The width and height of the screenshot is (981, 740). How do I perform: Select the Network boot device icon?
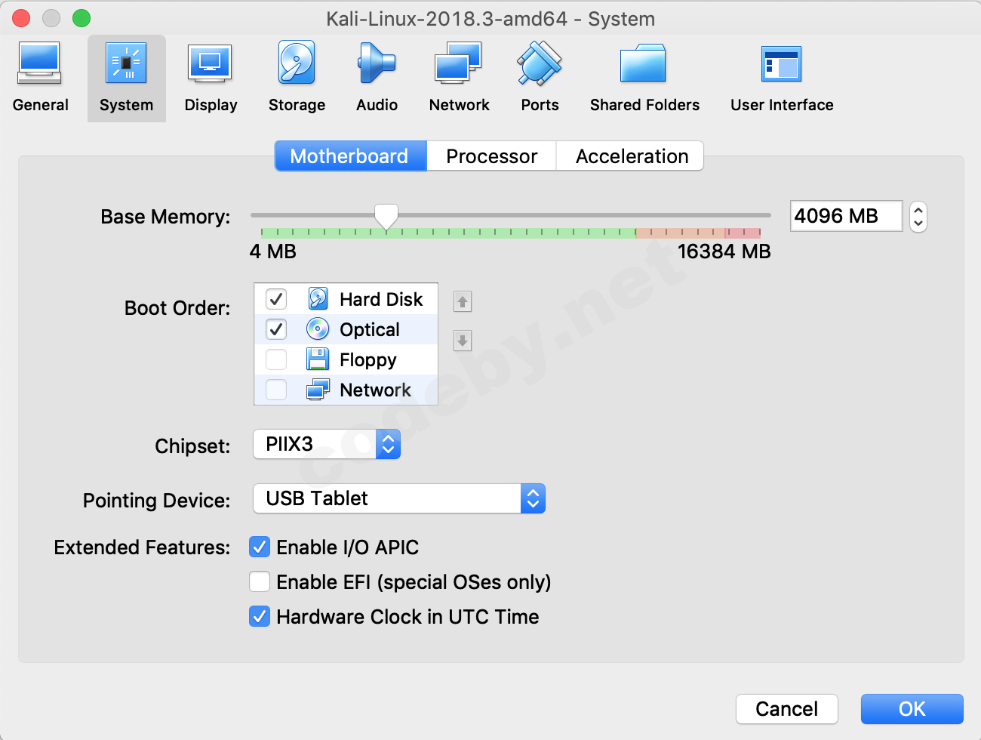(318, 390)
